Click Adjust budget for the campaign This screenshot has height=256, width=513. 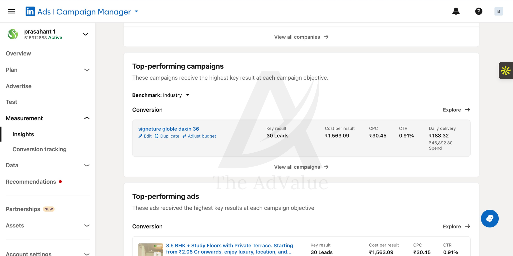(x=199, y=136)
